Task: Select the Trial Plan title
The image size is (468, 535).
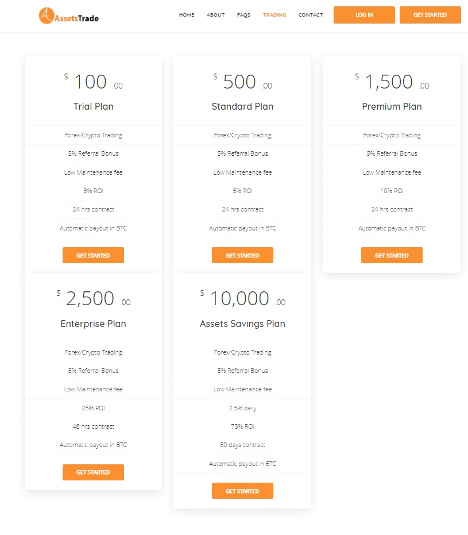Action: 93,106
